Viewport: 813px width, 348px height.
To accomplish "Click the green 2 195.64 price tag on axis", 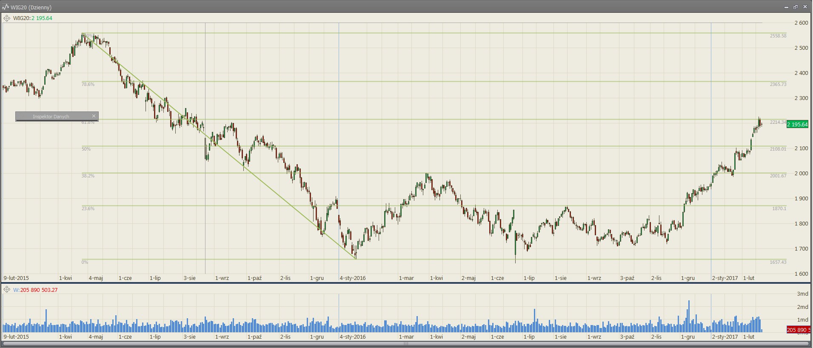I will click(x=798, y=124).
